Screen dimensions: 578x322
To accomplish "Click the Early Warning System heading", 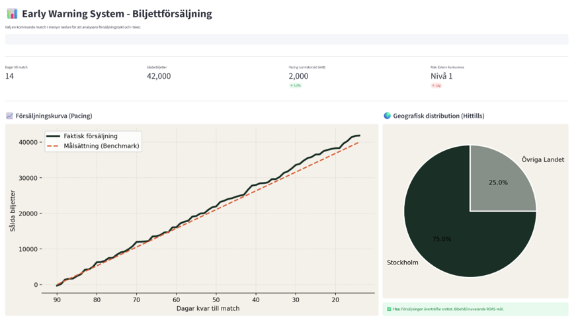I will [x=117, y=14].
